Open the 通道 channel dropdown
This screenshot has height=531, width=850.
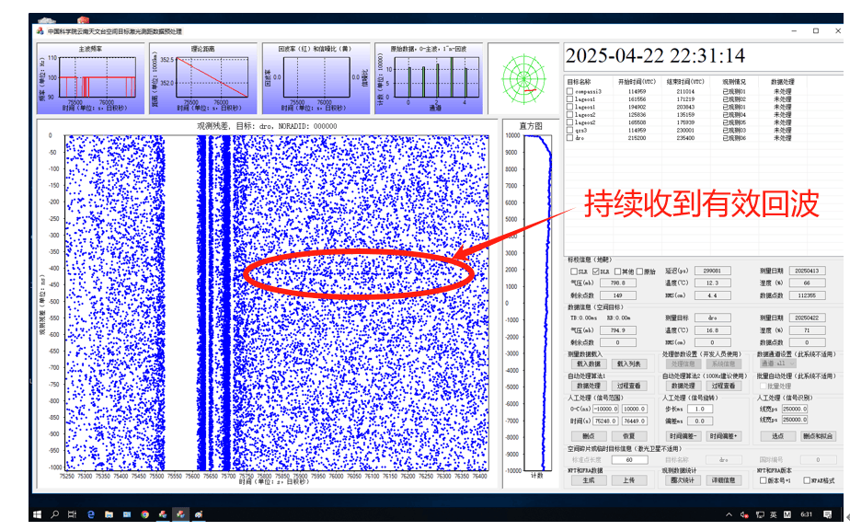[x=788, y=364]
